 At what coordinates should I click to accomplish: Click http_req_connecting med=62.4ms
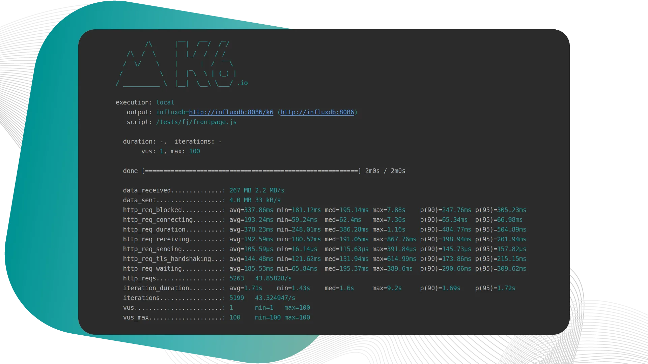[343, 220]
